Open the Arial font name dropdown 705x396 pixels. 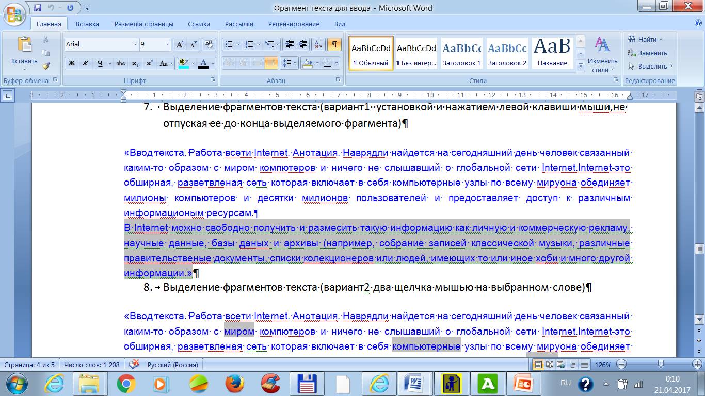[x=135, y=45]
